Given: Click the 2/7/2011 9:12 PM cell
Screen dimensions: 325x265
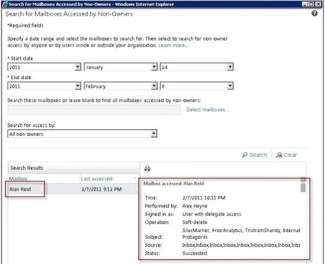Looking at the screenshot, I should point(102,189).
